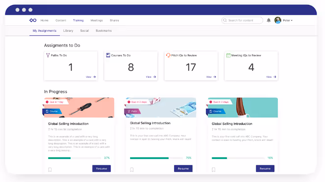Click the Paths To Do count 1

pyautogui.click(x=71, y=68)
